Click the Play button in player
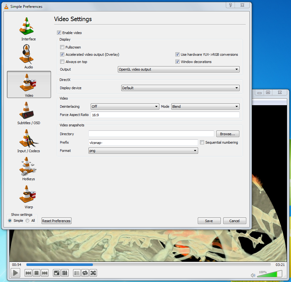The width and height of the screenshot is (291, 282). coord(15,273)
